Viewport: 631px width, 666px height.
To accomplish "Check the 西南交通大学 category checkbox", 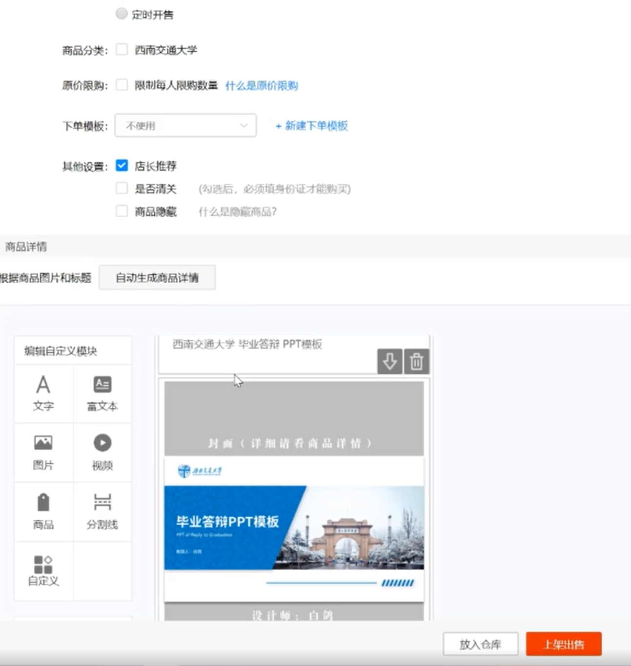I will (122, 49).
